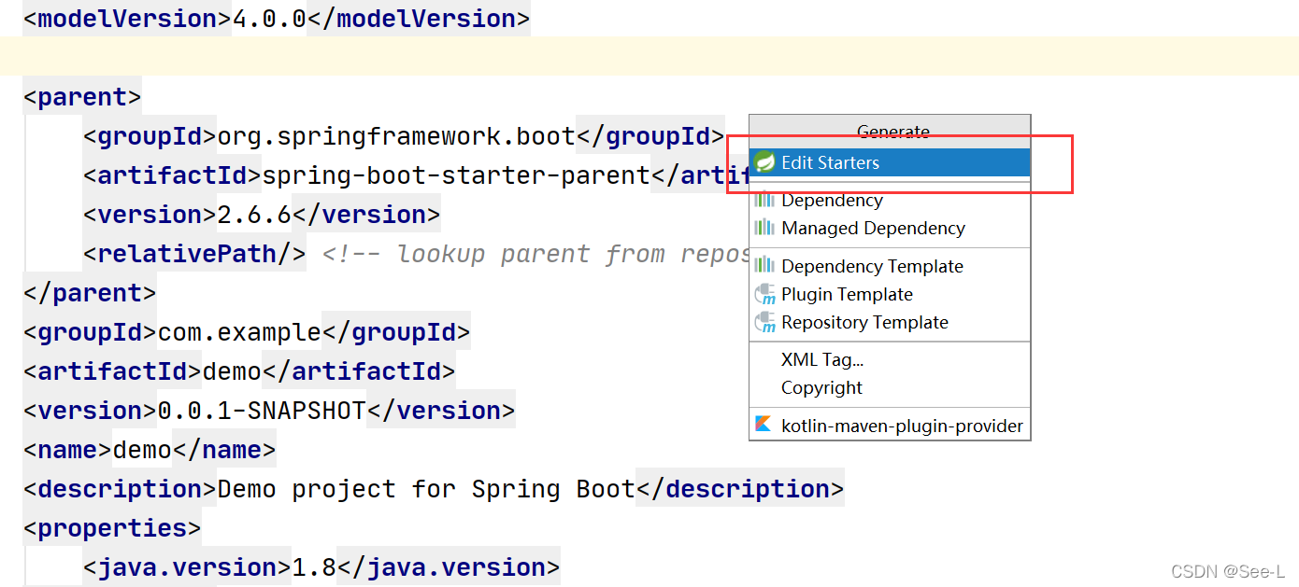Click the highlighted empty caret line
Image resolution: width=1299 pixels, height=587 pixels.
pos(649,56)
